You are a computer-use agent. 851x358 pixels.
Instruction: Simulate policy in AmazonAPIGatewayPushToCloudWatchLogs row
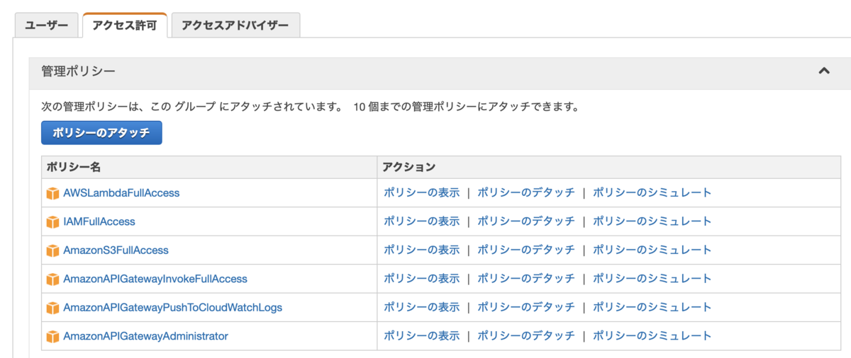pyautogui.click(x=652, y=307)
